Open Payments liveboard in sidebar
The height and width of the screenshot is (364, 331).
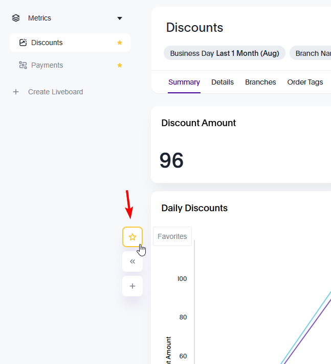(47, 65)
